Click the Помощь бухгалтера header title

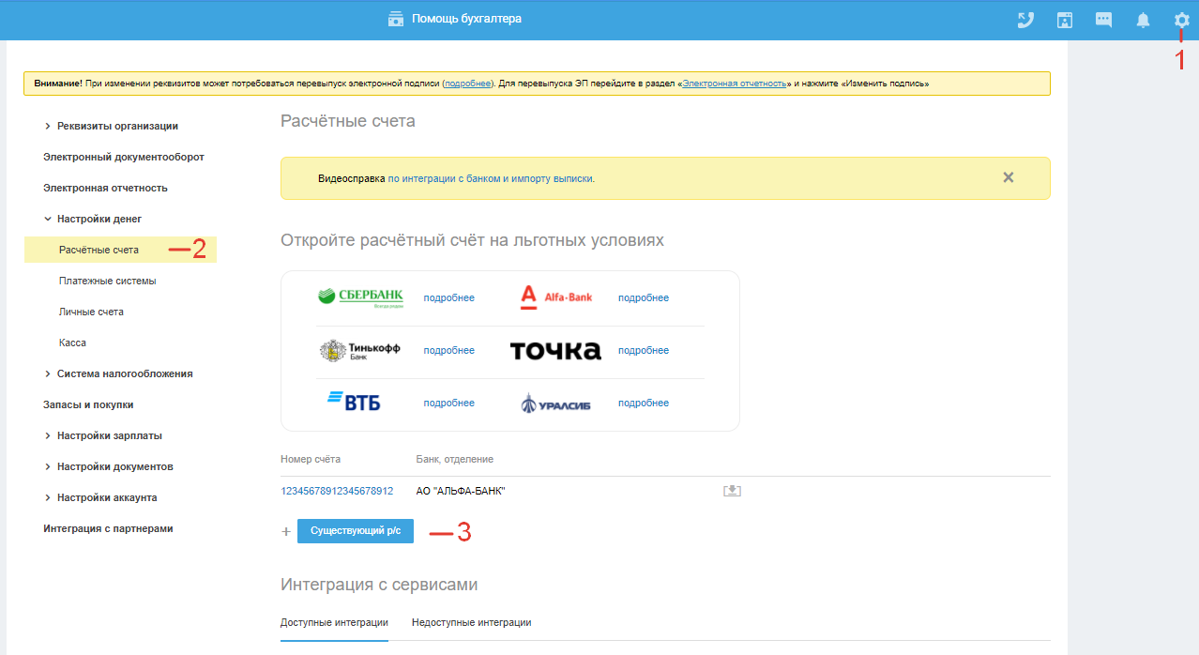tap(466, 19)
